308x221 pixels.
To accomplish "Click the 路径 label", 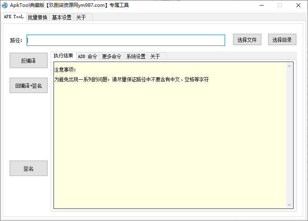I will (16, 41).
